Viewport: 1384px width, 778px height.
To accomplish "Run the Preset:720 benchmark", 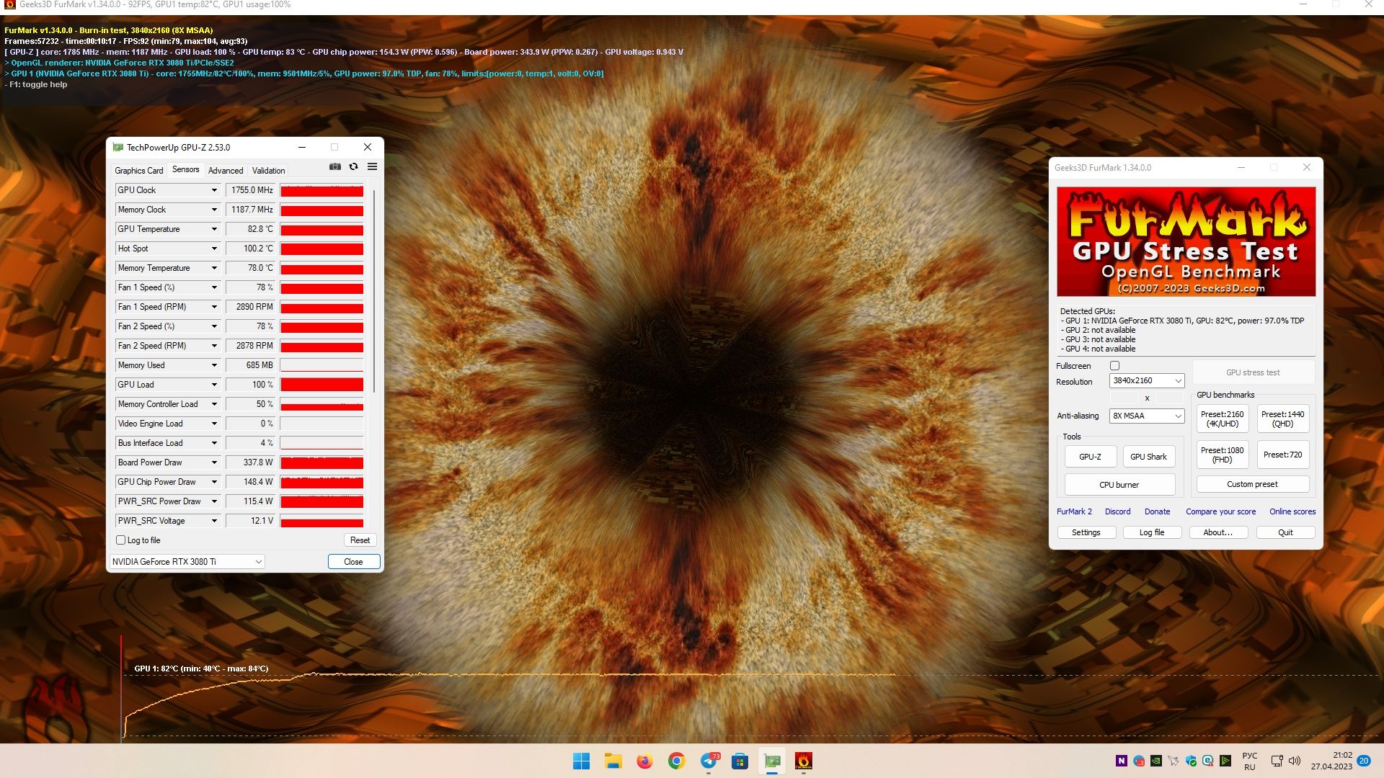I will tap(1282, 455).
